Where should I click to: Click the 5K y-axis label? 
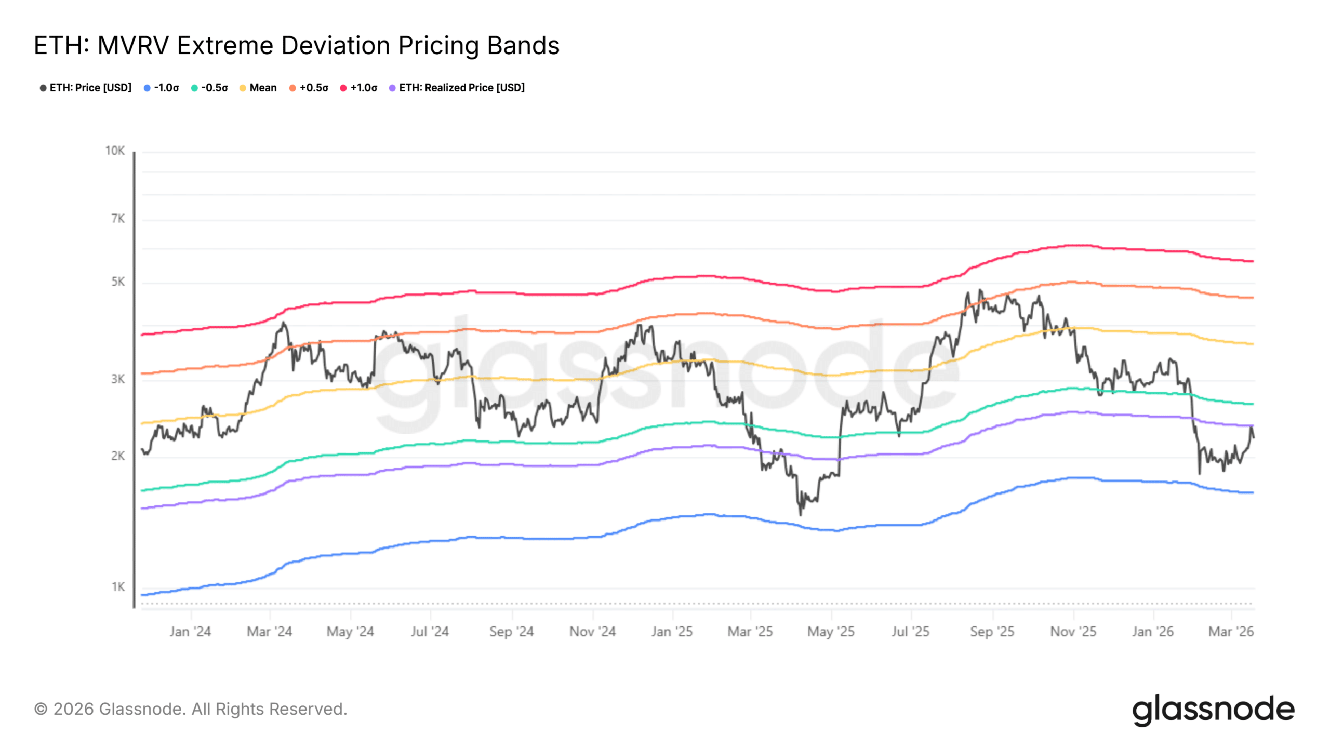tap(118, 282)
